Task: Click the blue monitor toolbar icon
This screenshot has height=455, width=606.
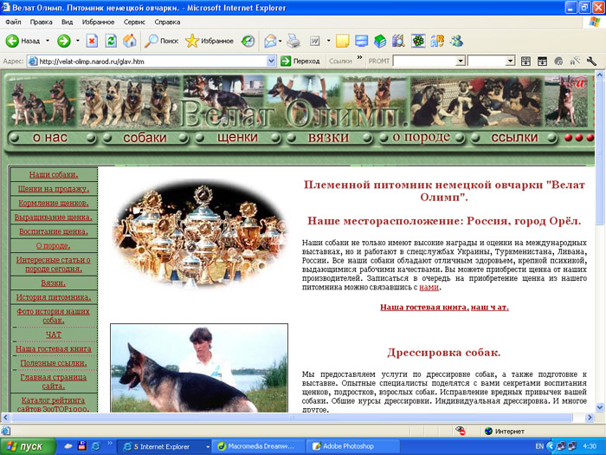Action: 361,41
